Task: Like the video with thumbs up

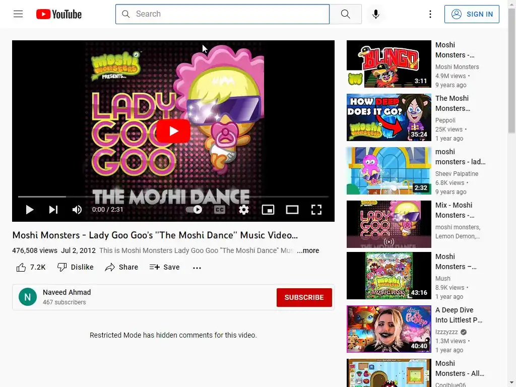Action: point(31,267)
